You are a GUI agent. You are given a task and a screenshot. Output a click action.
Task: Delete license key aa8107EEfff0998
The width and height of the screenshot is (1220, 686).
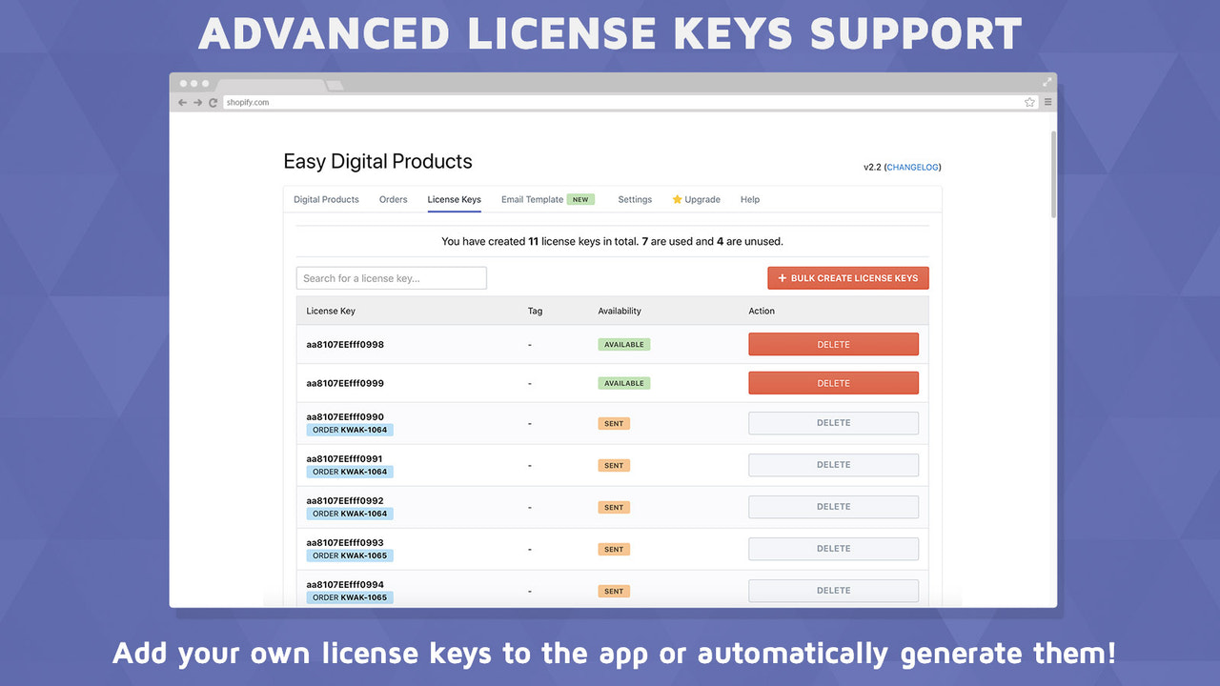[833, 344]
